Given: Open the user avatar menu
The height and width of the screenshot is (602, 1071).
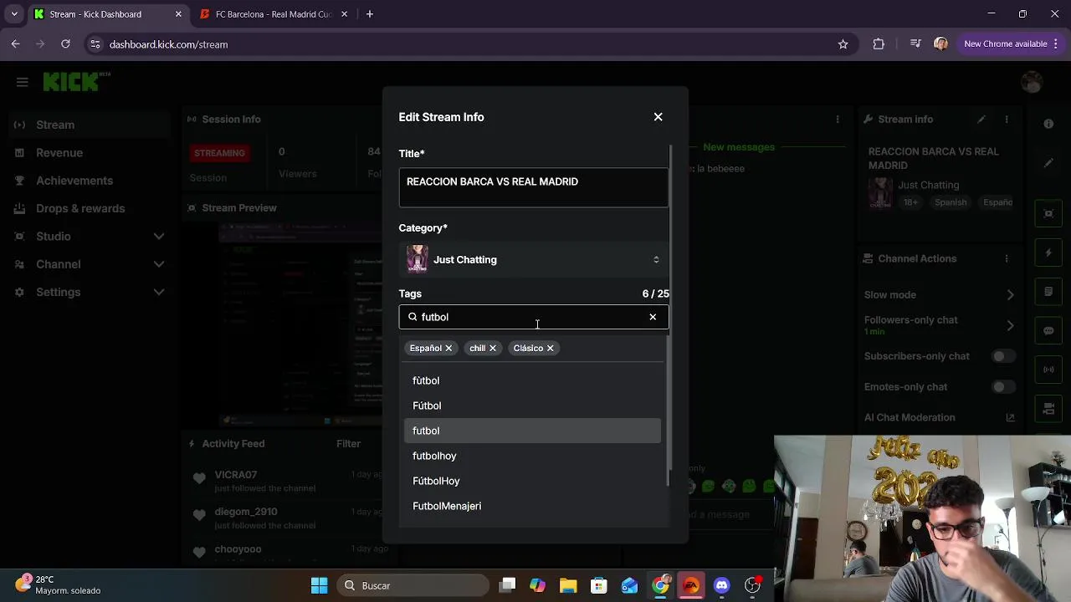Looking at the screenshot, I should 1032,82.
